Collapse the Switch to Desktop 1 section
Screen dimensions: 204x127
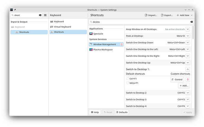pos(188,69)
